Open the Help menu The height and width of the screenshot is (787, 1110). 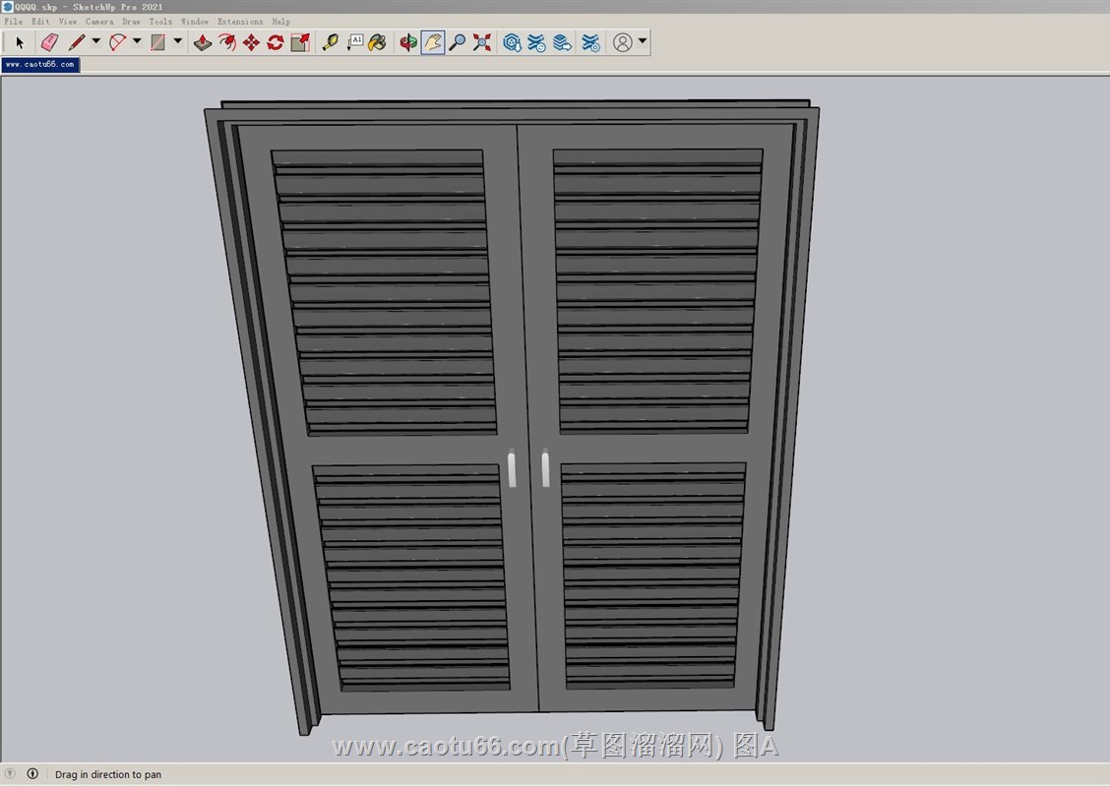[281, 22]
